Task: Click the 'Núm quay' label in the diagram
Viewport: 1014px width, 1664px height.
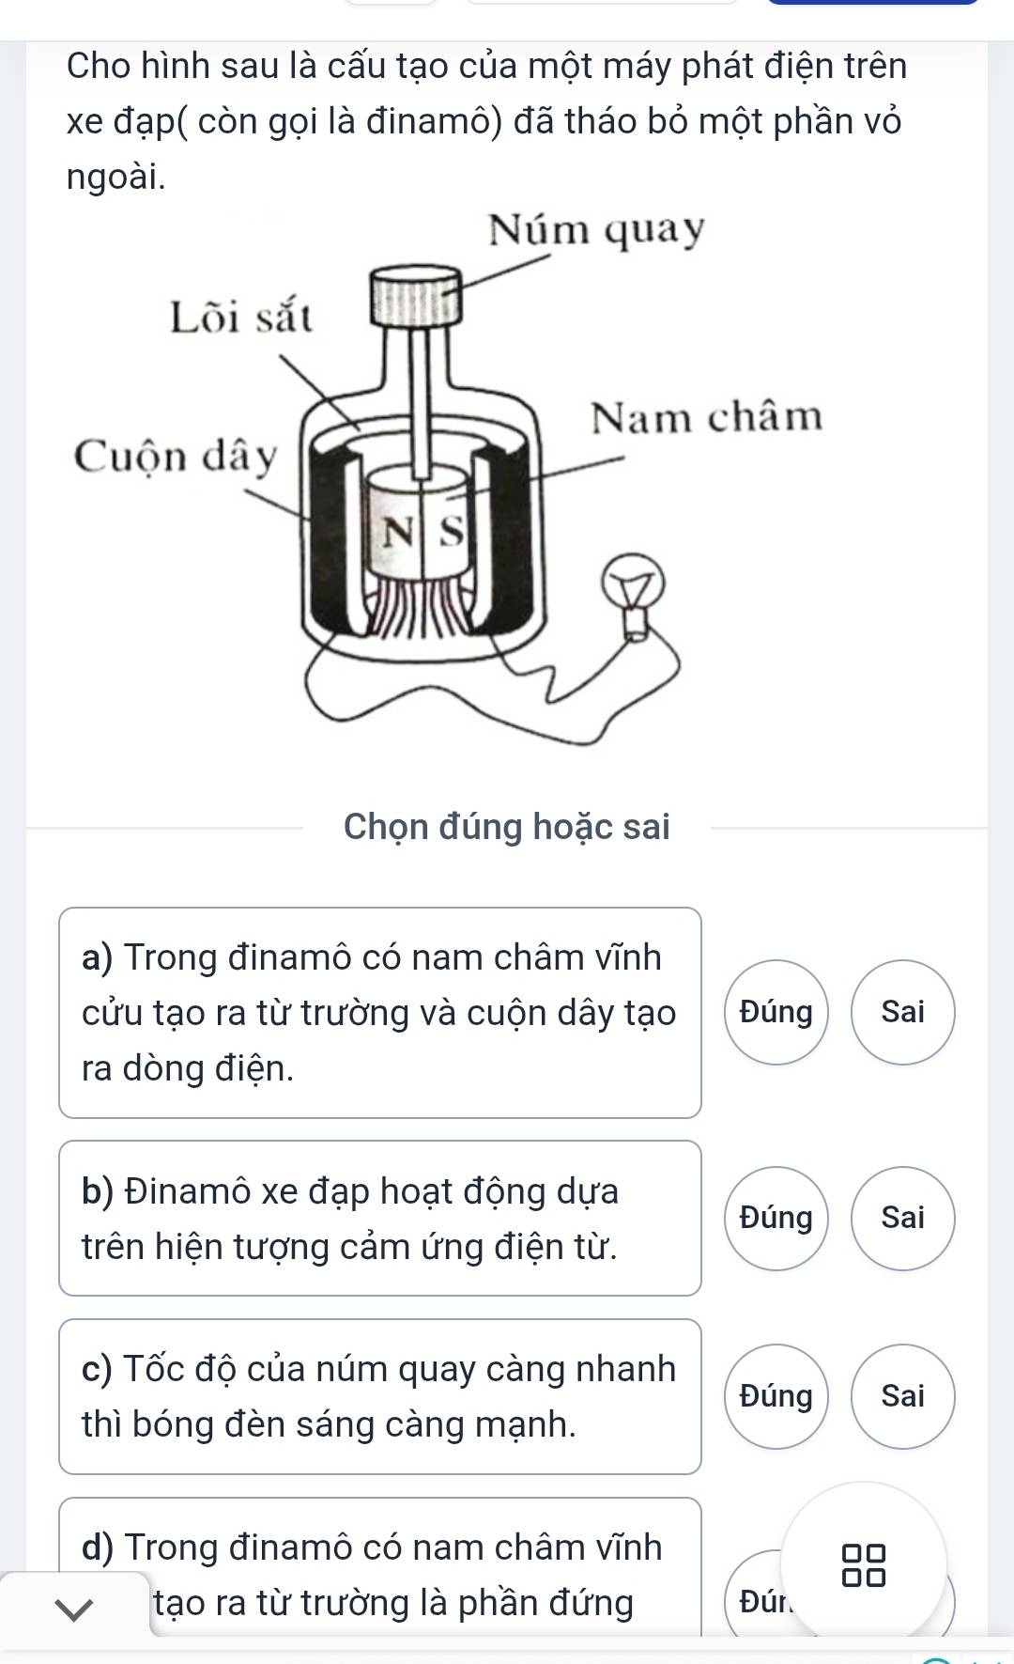Action: coord(596,230)
